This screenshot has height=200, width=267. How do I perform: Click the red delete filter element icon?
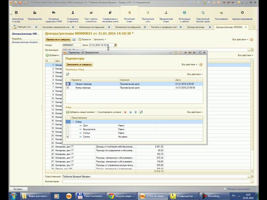click(x=125, y=112)
